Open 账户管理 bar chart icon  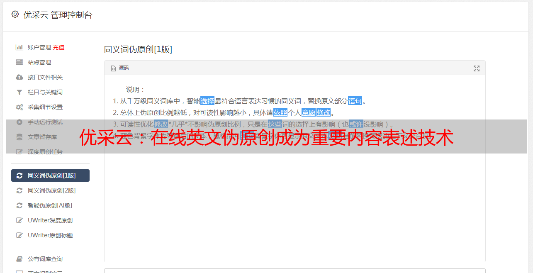19,47
